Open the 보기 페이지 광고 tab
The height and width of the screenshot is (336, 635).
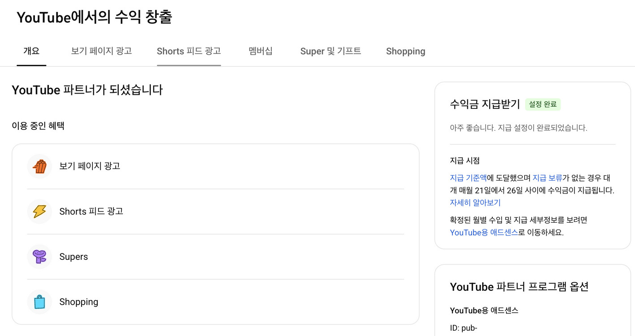pyautogui.click(x=101, y=51)
